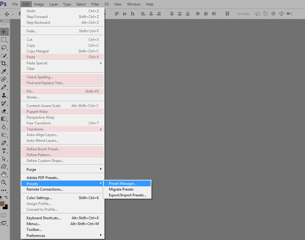The width and height of the screenshot is (305, 240).
Task: Choose Preset Manager... from submenu
Action: tap(127, 183)
